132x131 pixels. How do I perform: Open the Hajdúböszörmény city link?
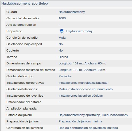click(72, 12)
